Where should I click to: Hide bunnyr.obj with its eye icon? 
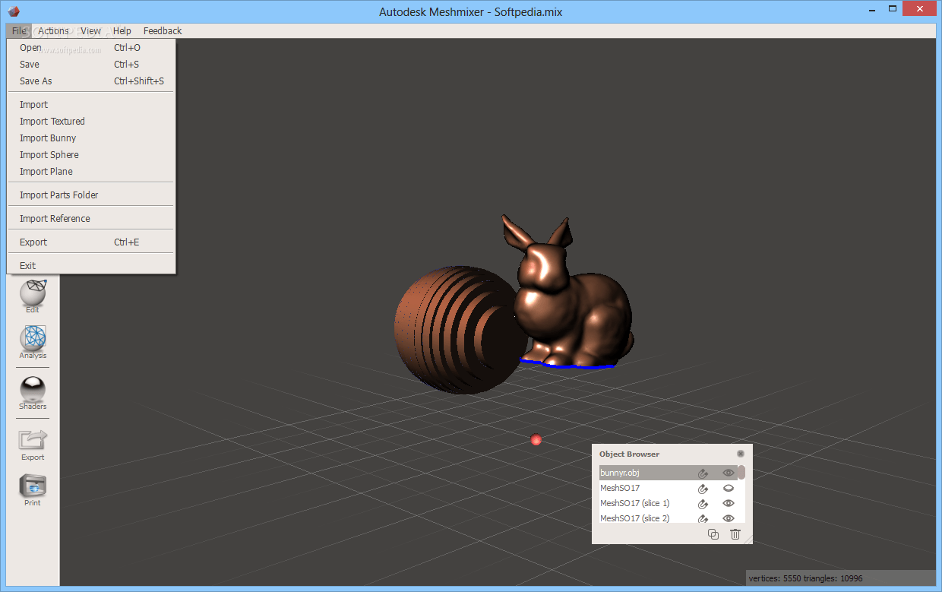729,473
